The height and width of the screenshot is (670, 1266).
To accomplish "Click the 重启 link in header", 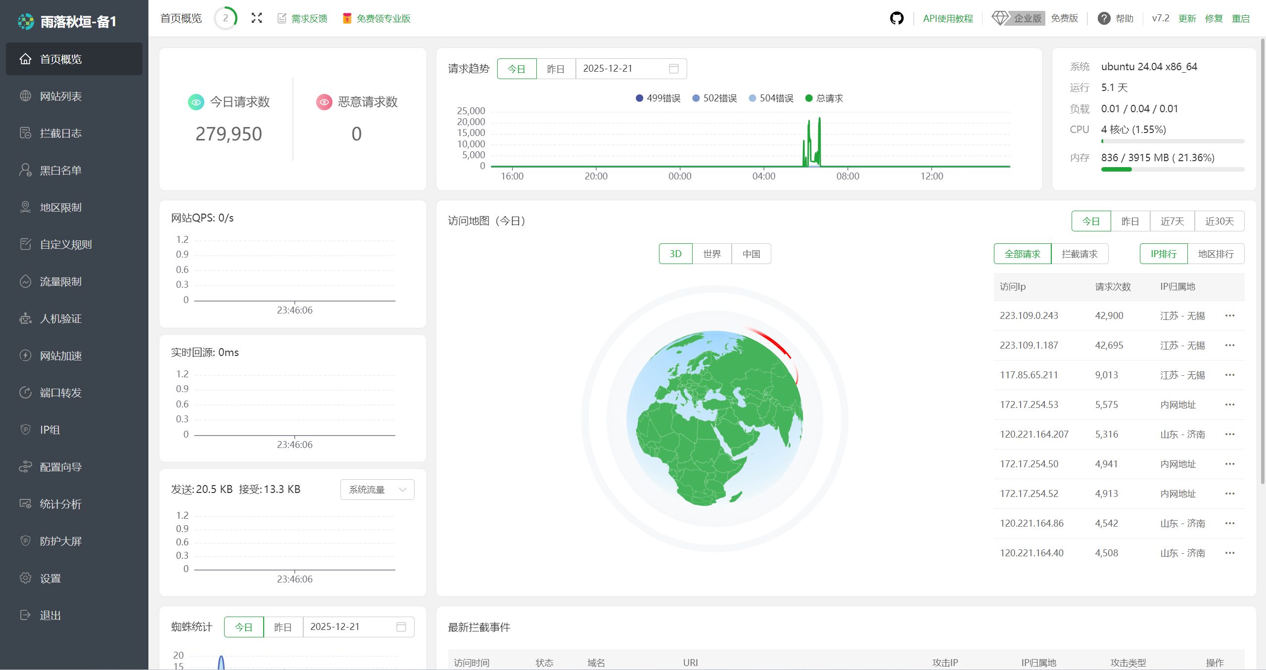I will click(x=1240, y=18).
